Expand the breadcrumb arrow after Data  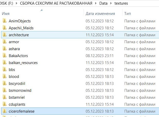click(111, 4)
